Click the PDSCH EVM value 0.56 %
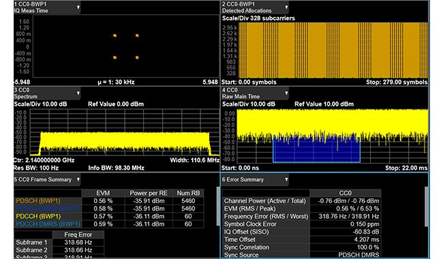443x259 pixels. click(103, 201)
